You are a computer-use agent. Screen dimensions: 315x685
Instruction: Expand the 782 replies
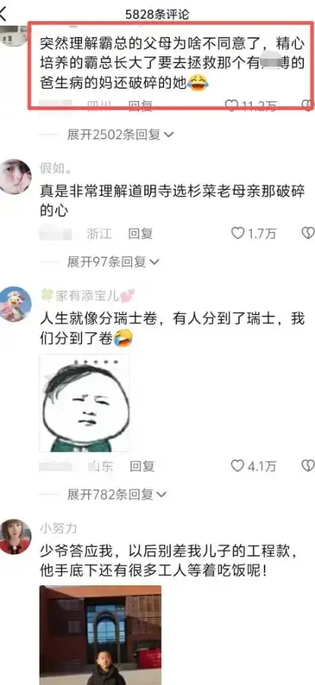pos(117,495)
